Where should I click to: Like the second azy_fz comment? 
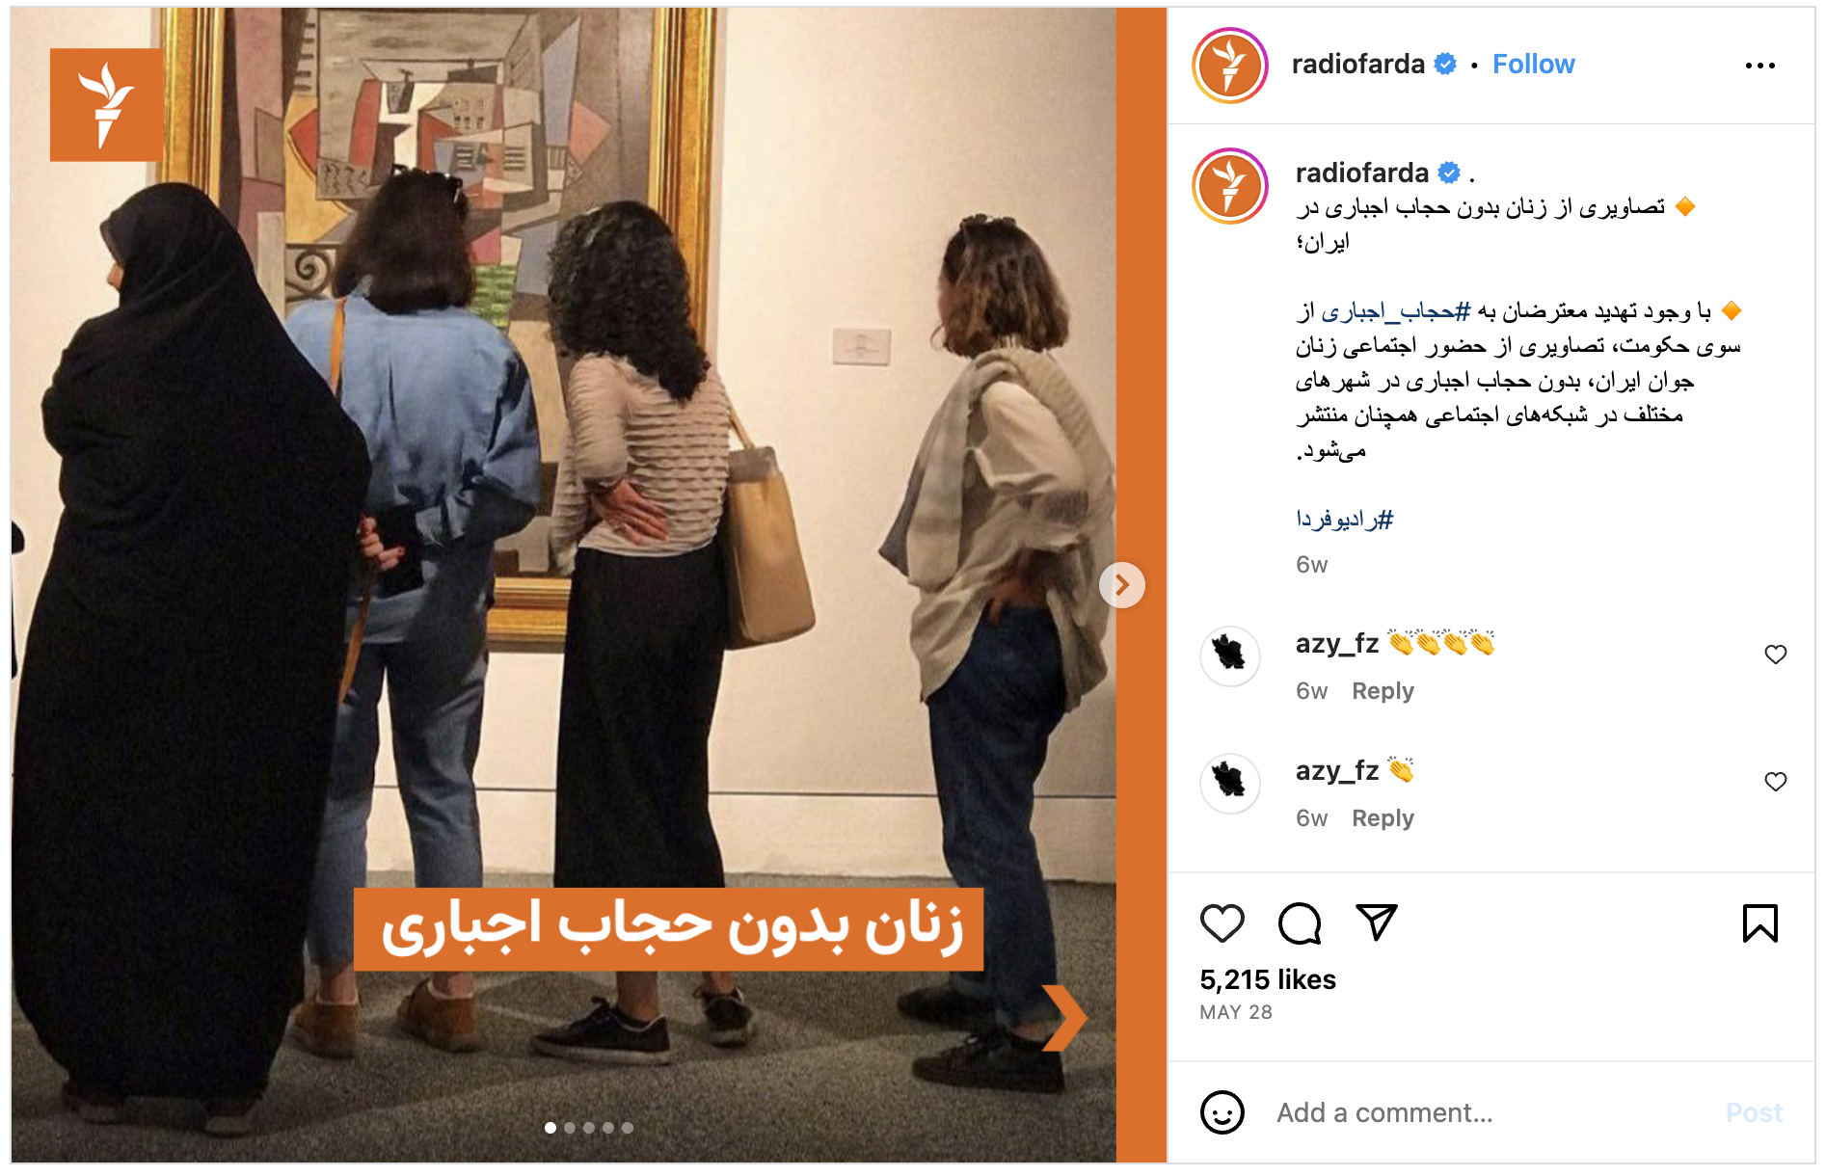(x=1775, y=782)
